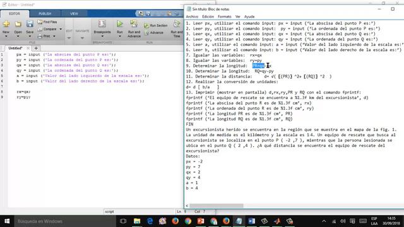Click the 'FIN' line in Notepad
404x227 pixels.
coord(189,124)
